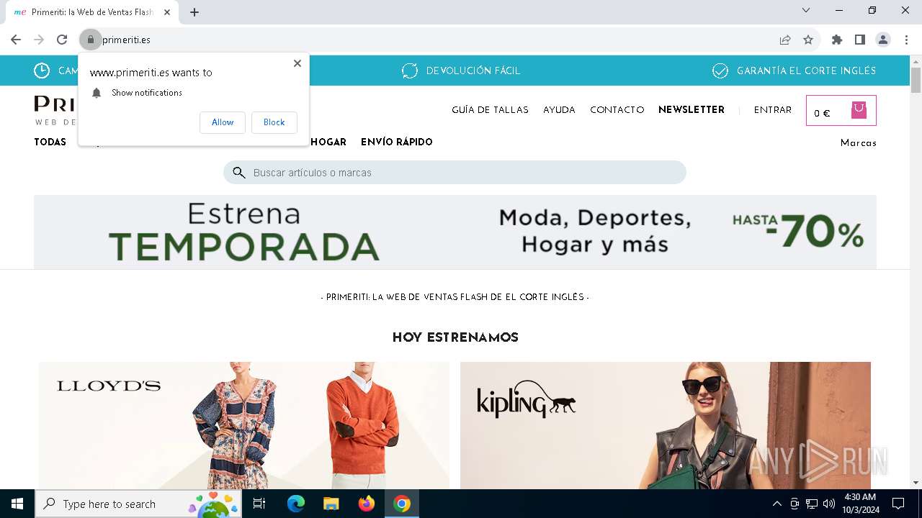Close the Primeriti browser tab
The width and height of the screenshot is (922, 518).
tap(167, 12)
